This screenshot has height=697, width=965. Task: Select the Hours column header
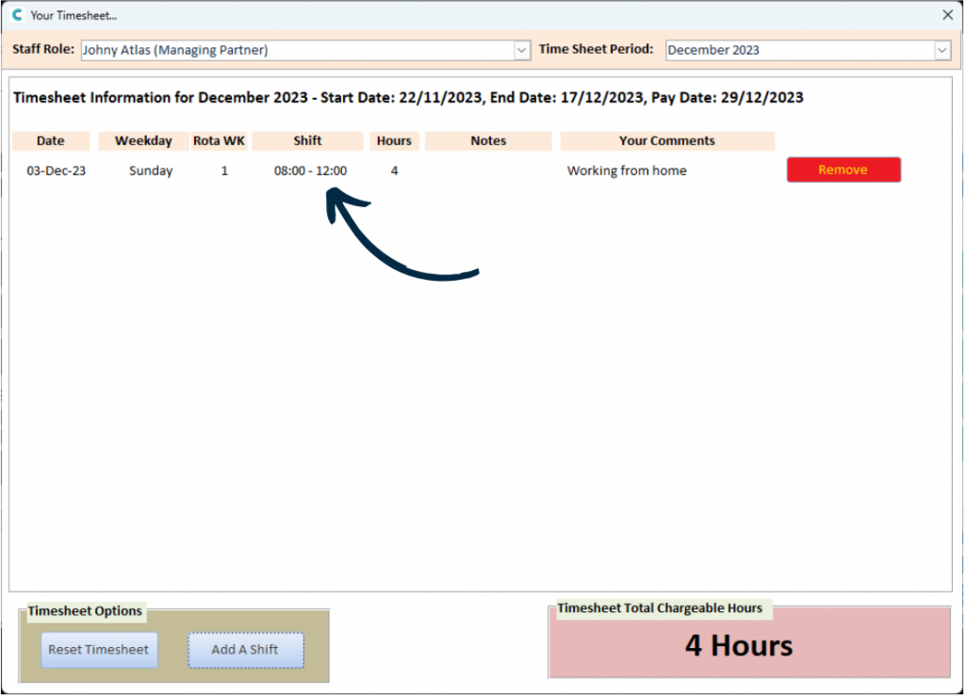394,141
